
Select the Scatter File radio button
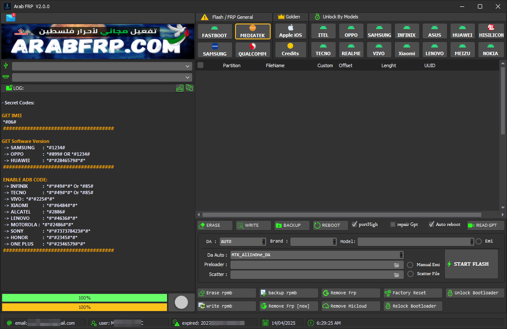click(x=410, y=274)
